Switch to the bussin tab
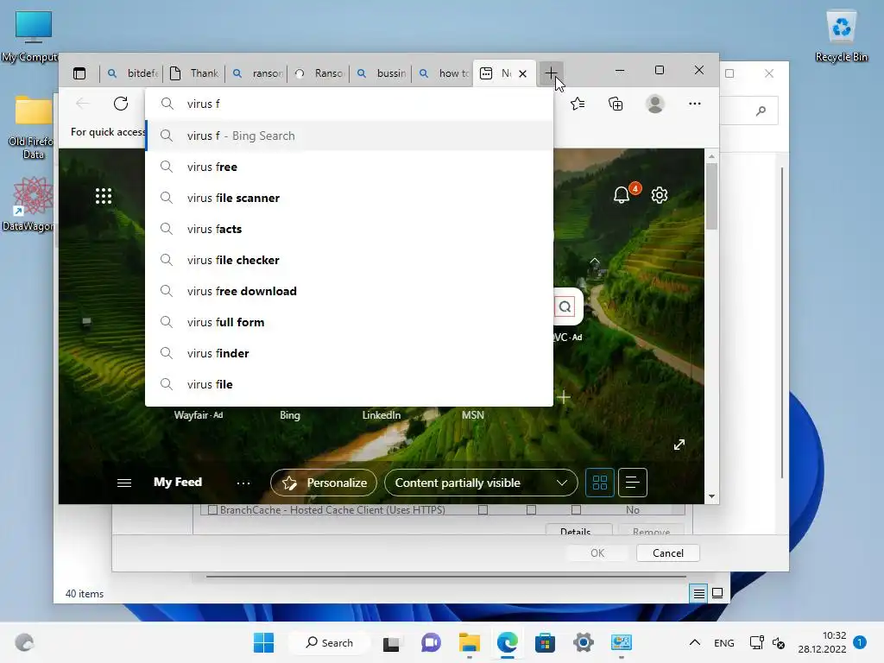Image resolution: width=884 pixels, height=663 pixels. pyautogui.click(x=381, y=73)
